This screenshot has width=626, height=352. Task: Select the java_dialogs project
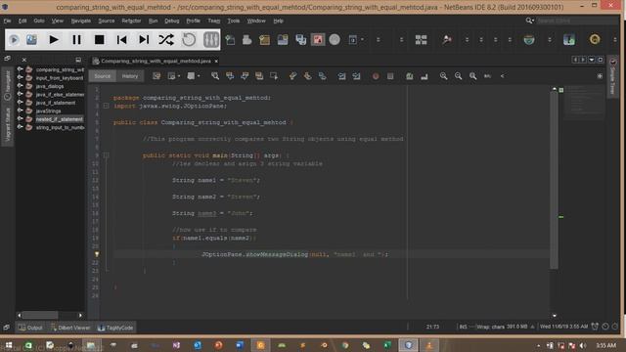coord(50,86)
